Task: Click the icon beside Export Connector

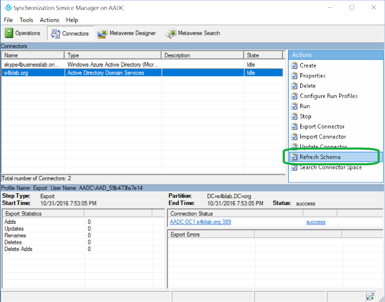Action: (x=294, y=127)
